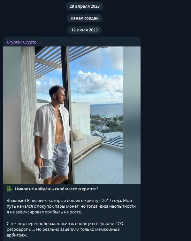The width and height of the screenshot is (191, 241).
Task: Open the "Crypto? Crypto!" channel name link
Action: pyautogui.click(x=22, y=42)
